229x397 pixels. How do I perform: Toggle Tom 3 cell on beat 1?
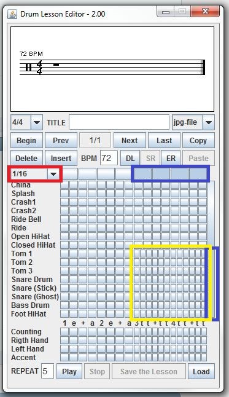tap(64, 271)
